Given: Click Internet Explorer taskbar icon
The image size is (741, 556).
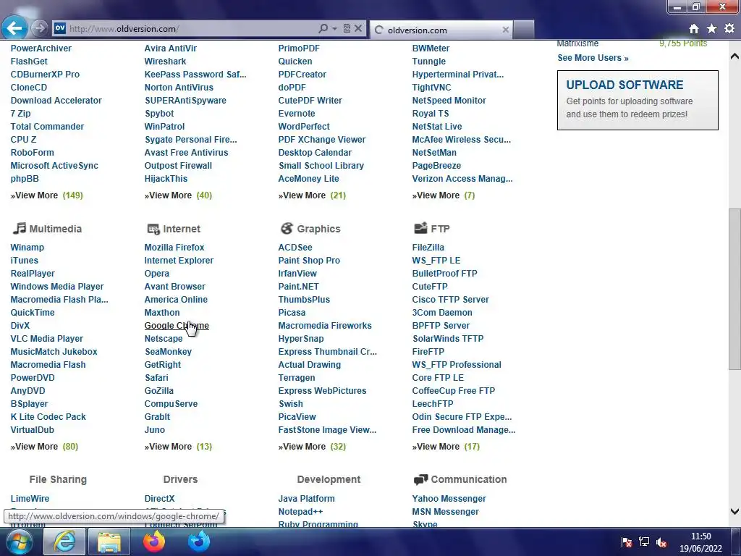Looking at the screenshot, I should point(64,542).
